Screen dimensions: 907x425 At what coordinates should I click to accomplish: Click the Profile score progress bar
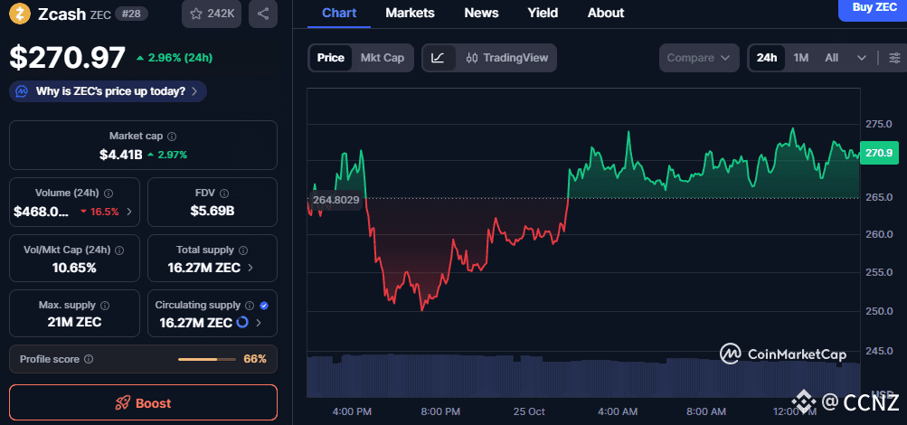pyautogui.click(x=206, y=359)
